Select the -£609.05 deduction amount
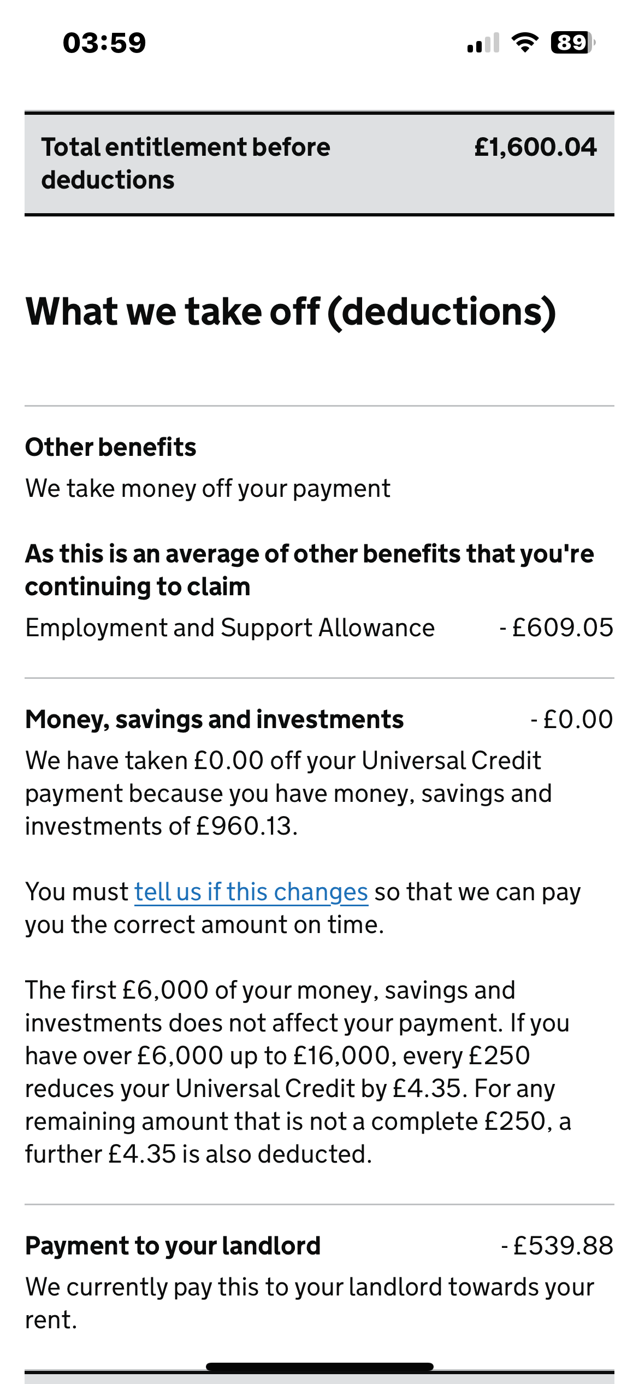The height and width of the screenshot is (1384, 639). pyautogui.click(x=557, y=628)
